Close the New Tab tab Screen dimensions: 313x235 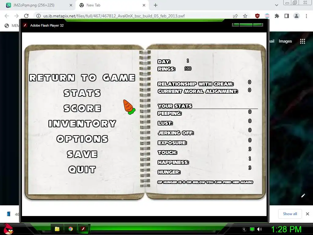click(144, 5)
